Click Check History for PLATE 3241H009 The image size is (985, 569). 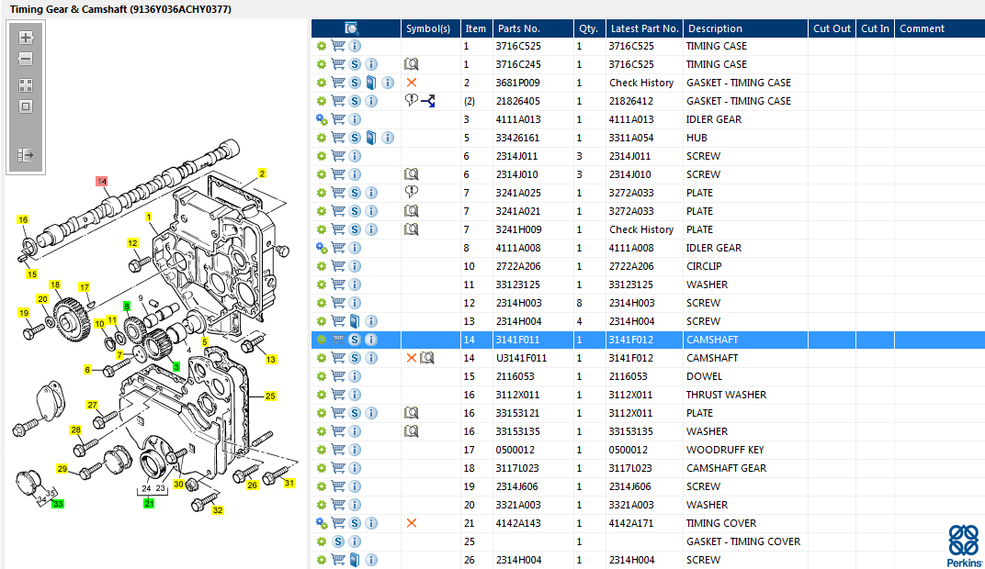pyautogui.click(x=641, y=229)
